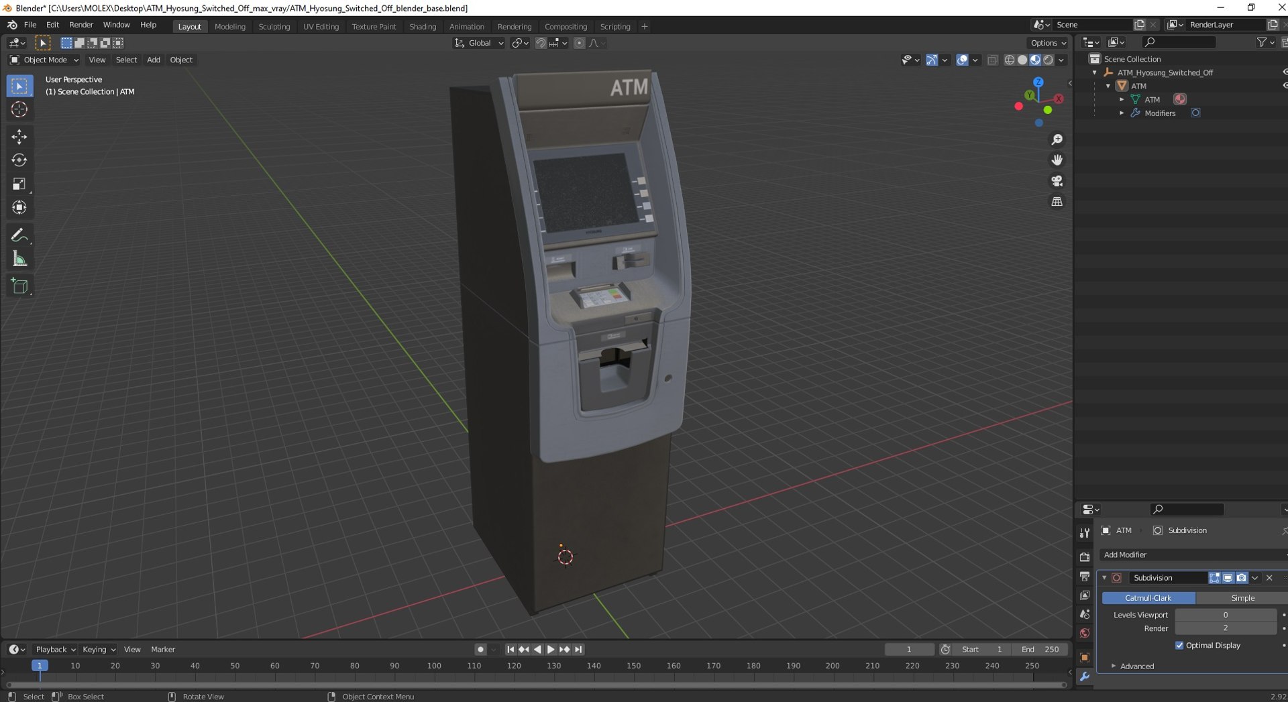Switch to solid viewport shading

[x=1022, y=60]
